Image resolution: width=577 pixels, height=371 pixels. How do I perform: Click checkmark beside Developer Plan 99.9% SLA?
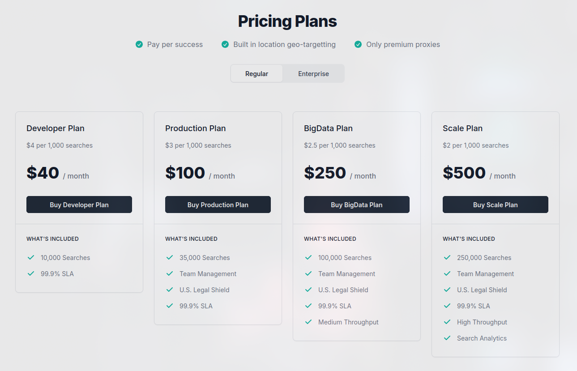tap(31, 273)
